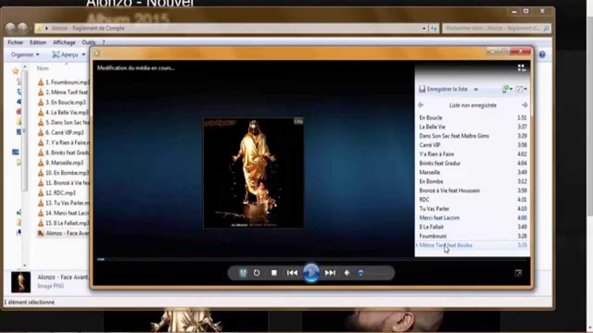Image resolution: width=593 pixels, height=333 pixels.
Task: Click the Explorer back navigation button
Action: point(11,28)
